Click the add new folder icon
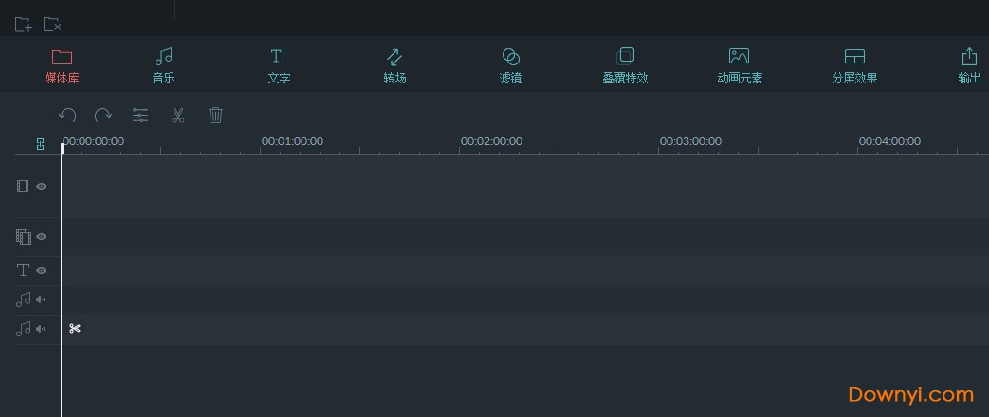The width and height of the screenshot is (989, 417). pos(23,25)
